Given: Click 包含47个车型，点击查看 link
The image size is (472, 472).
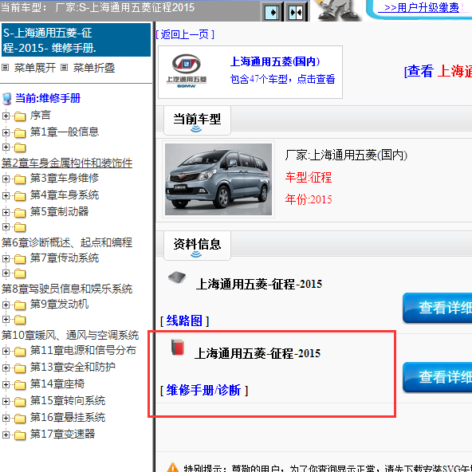Looking at the screenshot, I should click(x=282, y=79).
